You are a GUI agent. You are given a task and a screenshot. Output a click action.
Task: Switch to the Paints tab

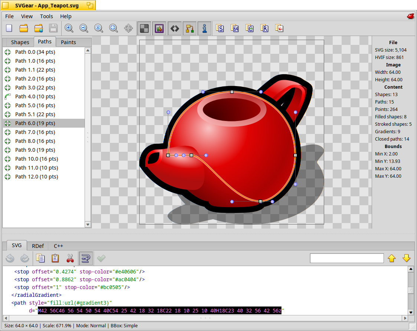tap(68, 42)
